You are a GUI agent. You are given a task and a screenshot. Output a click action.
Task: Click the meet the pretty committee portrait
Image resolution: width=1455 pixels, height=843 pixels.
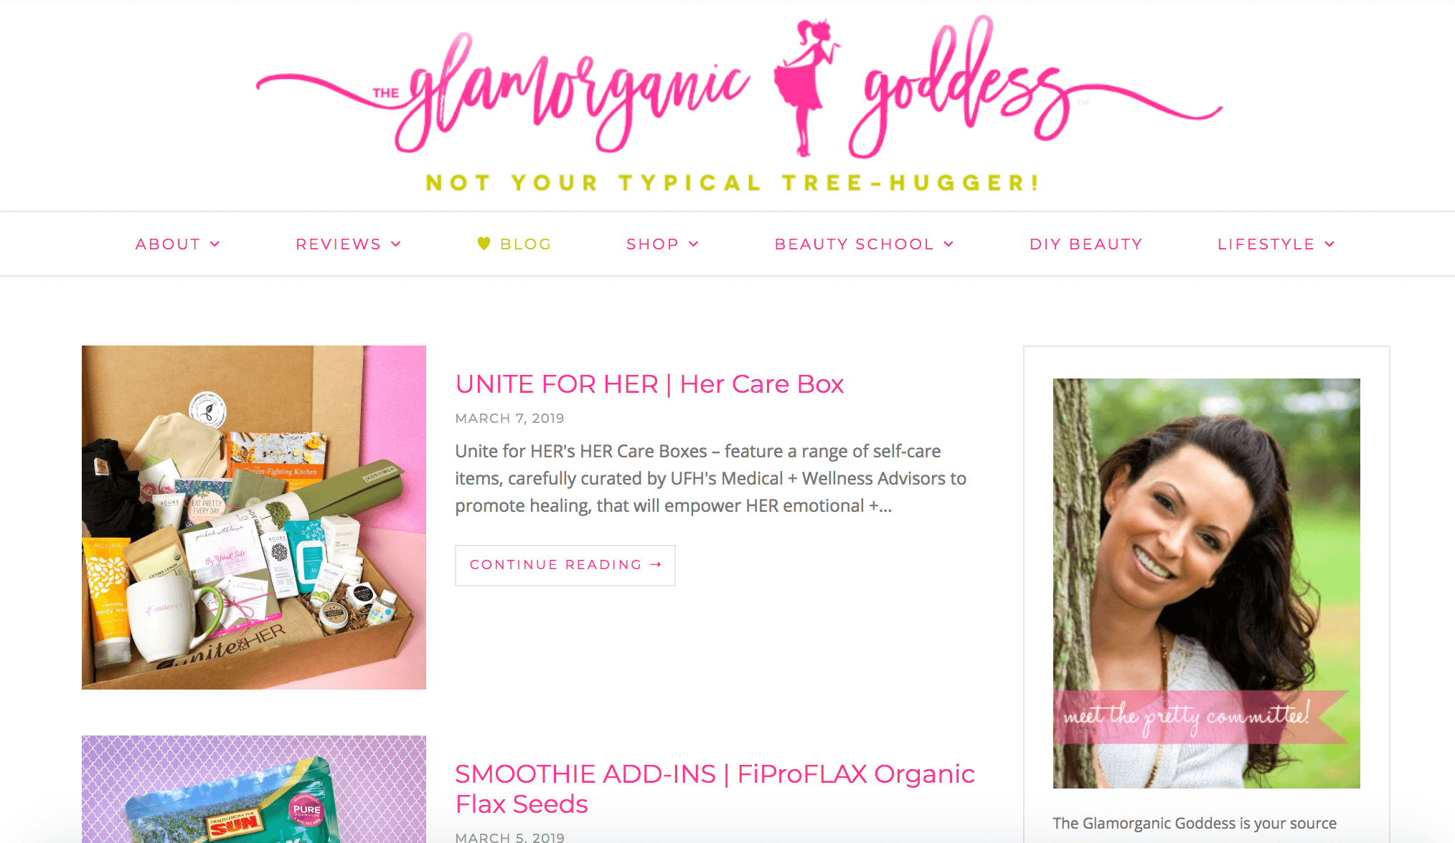1207,584
